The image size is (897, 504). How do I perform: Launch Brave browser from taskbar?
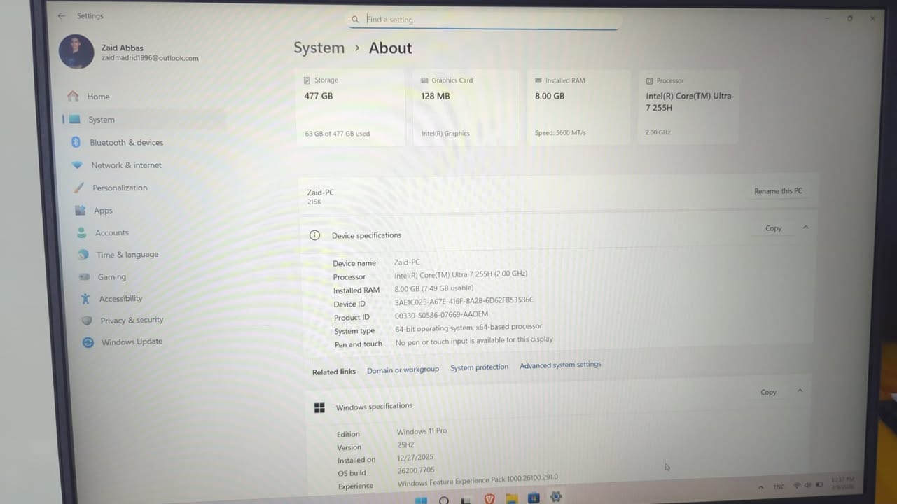(x=489, y=498)
